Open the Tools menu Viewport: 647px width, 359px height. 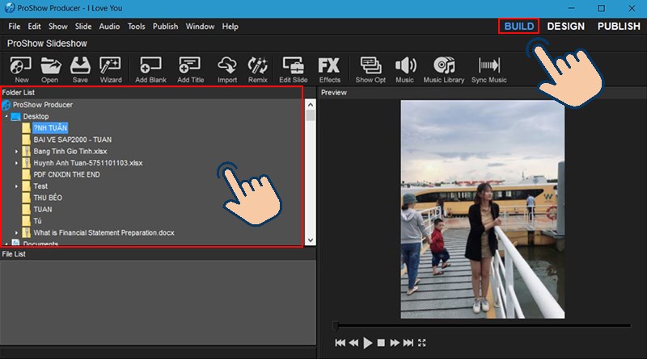[x=136, y=27]
